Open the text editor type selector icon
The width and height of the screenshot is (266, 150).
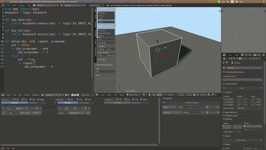coord(3,95)
